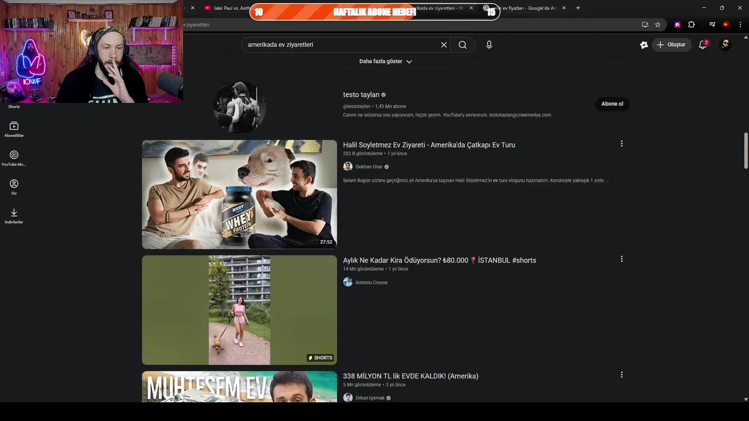Image resolution: width=749 pixels, height=421 pixels.
Task: Open YouTube Music in the sidebar
Action: [14, 158]
